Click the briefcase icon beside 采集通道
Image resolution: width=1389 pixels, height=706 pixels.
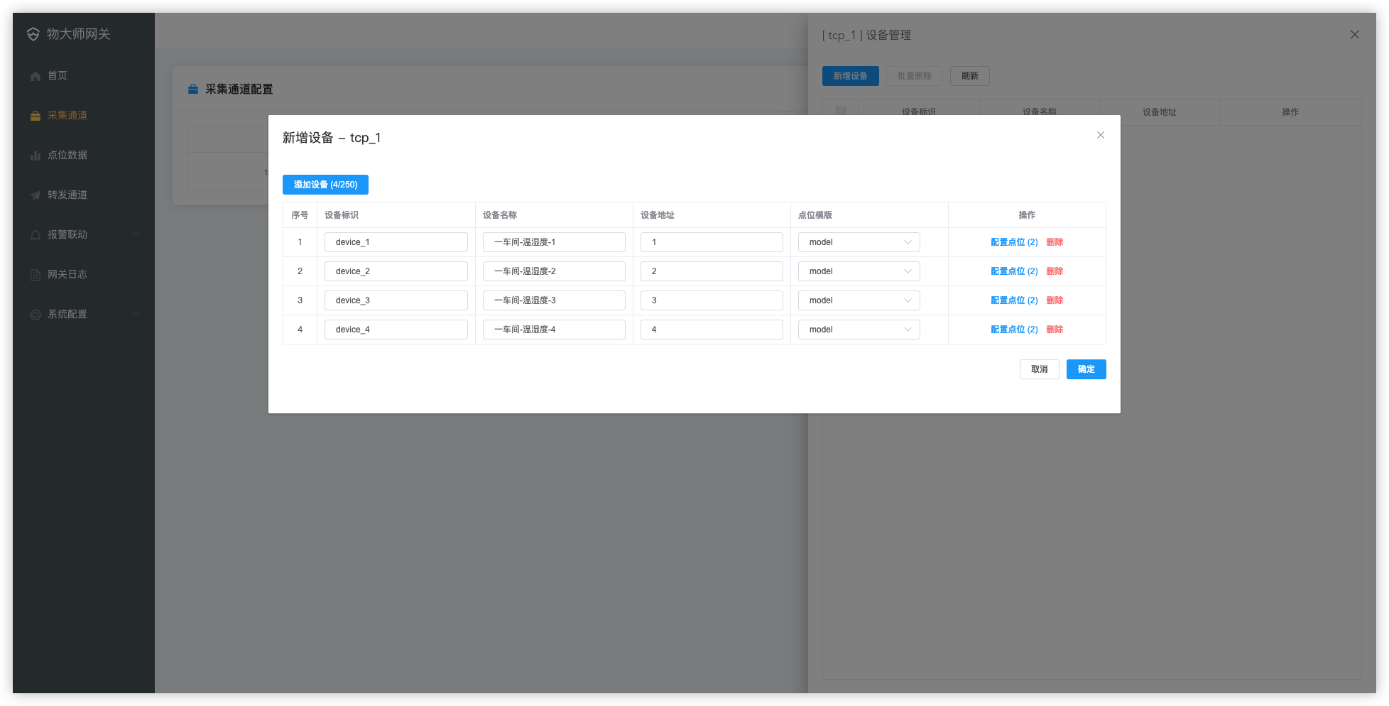[36, 116]
